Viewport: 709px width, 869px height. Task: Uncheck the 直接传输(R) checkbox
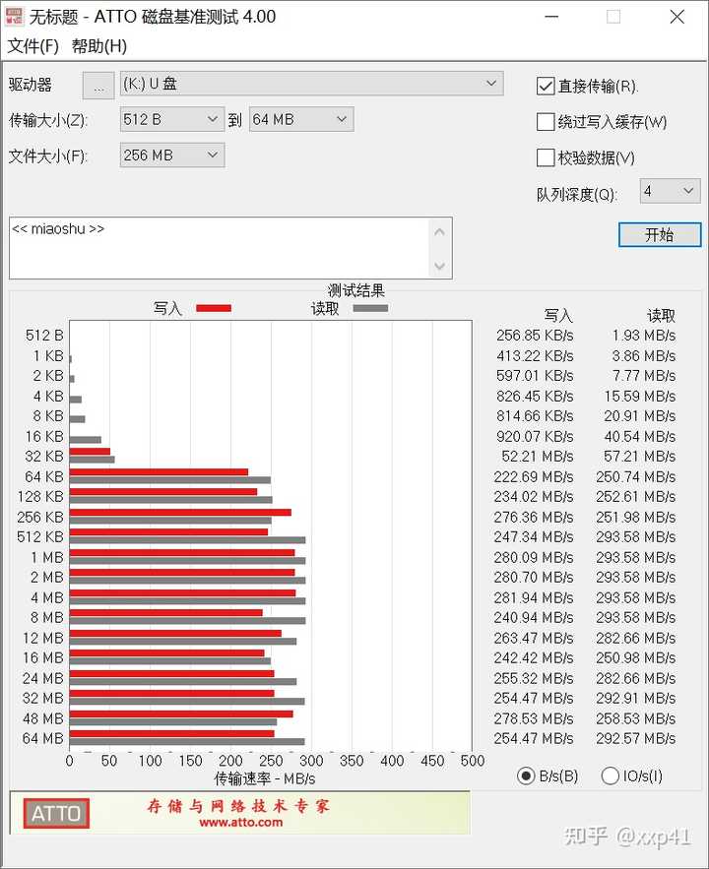[x=546, y=86]
